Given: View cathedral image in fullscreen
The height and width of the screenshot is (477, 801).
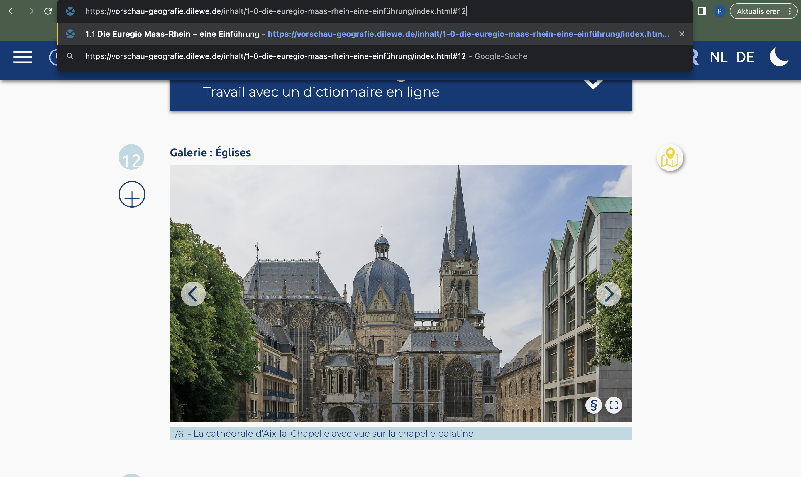Looking at the screenshot, I should point(614,405).
